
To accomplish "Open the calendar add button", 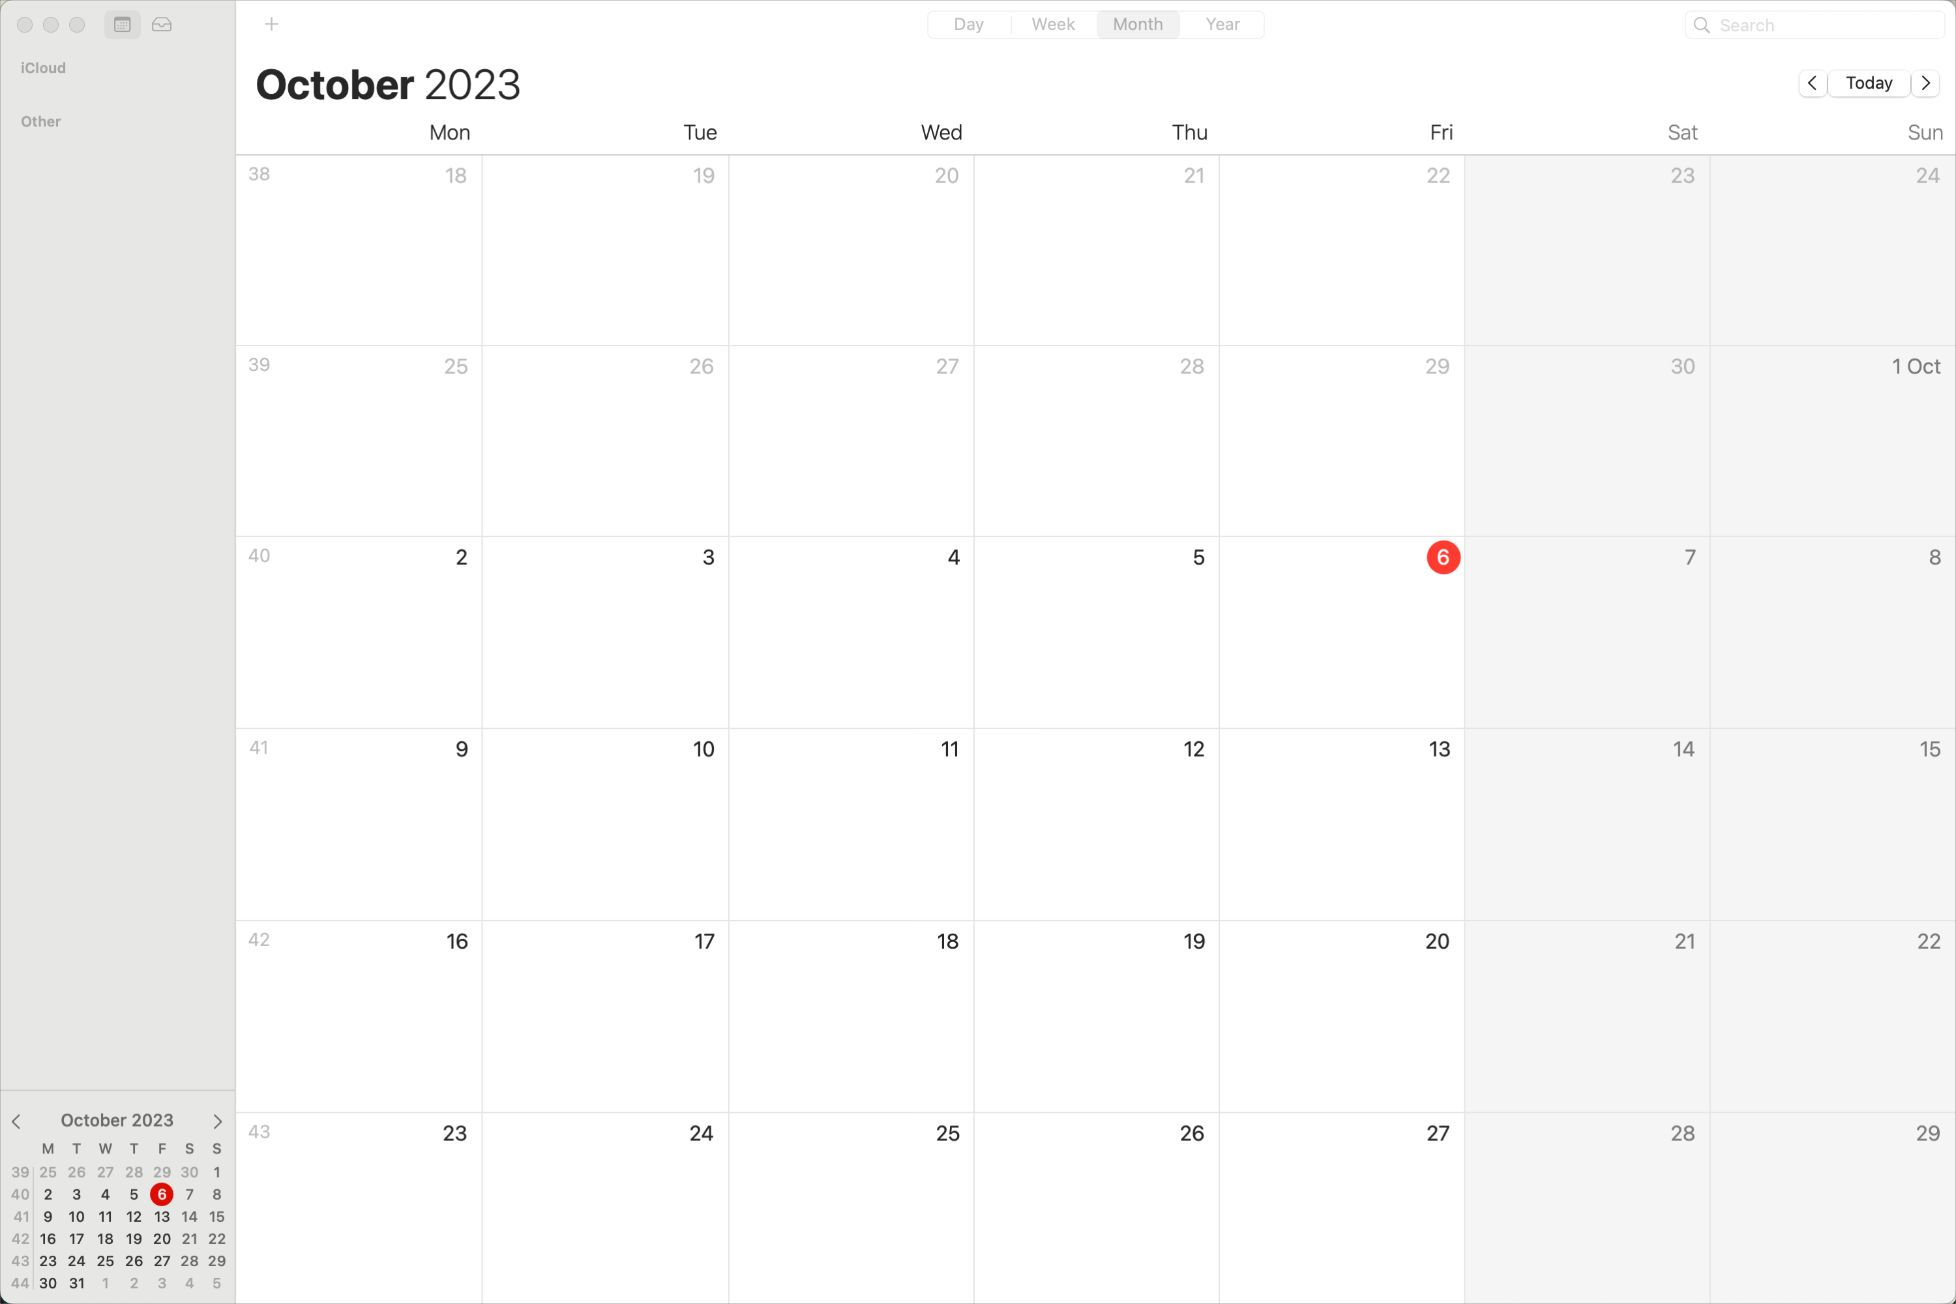I will coord(272,25).
